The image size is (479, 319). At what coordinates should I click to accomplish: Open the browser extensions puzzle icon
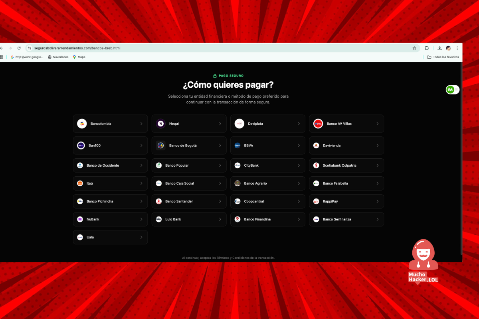[x=426, y=48]
